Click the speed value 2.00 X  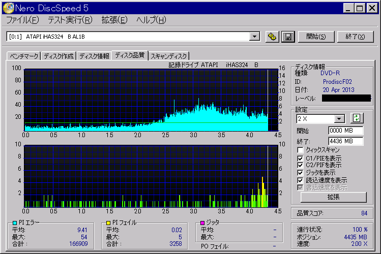tap(359, 244)
